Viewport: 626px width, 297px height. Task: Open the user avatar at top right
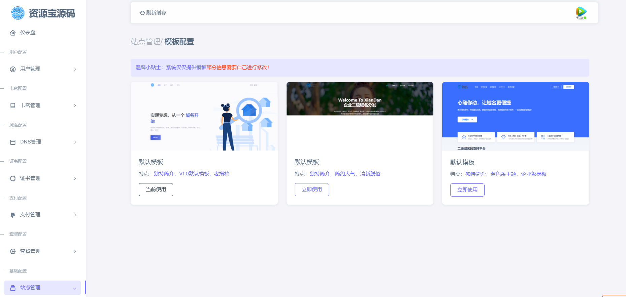[581, 13]
